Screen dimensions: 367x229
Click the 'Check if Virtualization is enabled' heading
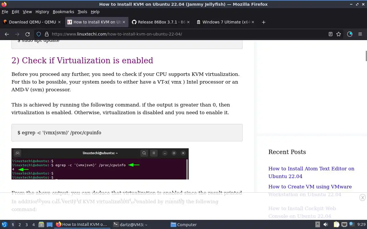(x=82, y=60)
